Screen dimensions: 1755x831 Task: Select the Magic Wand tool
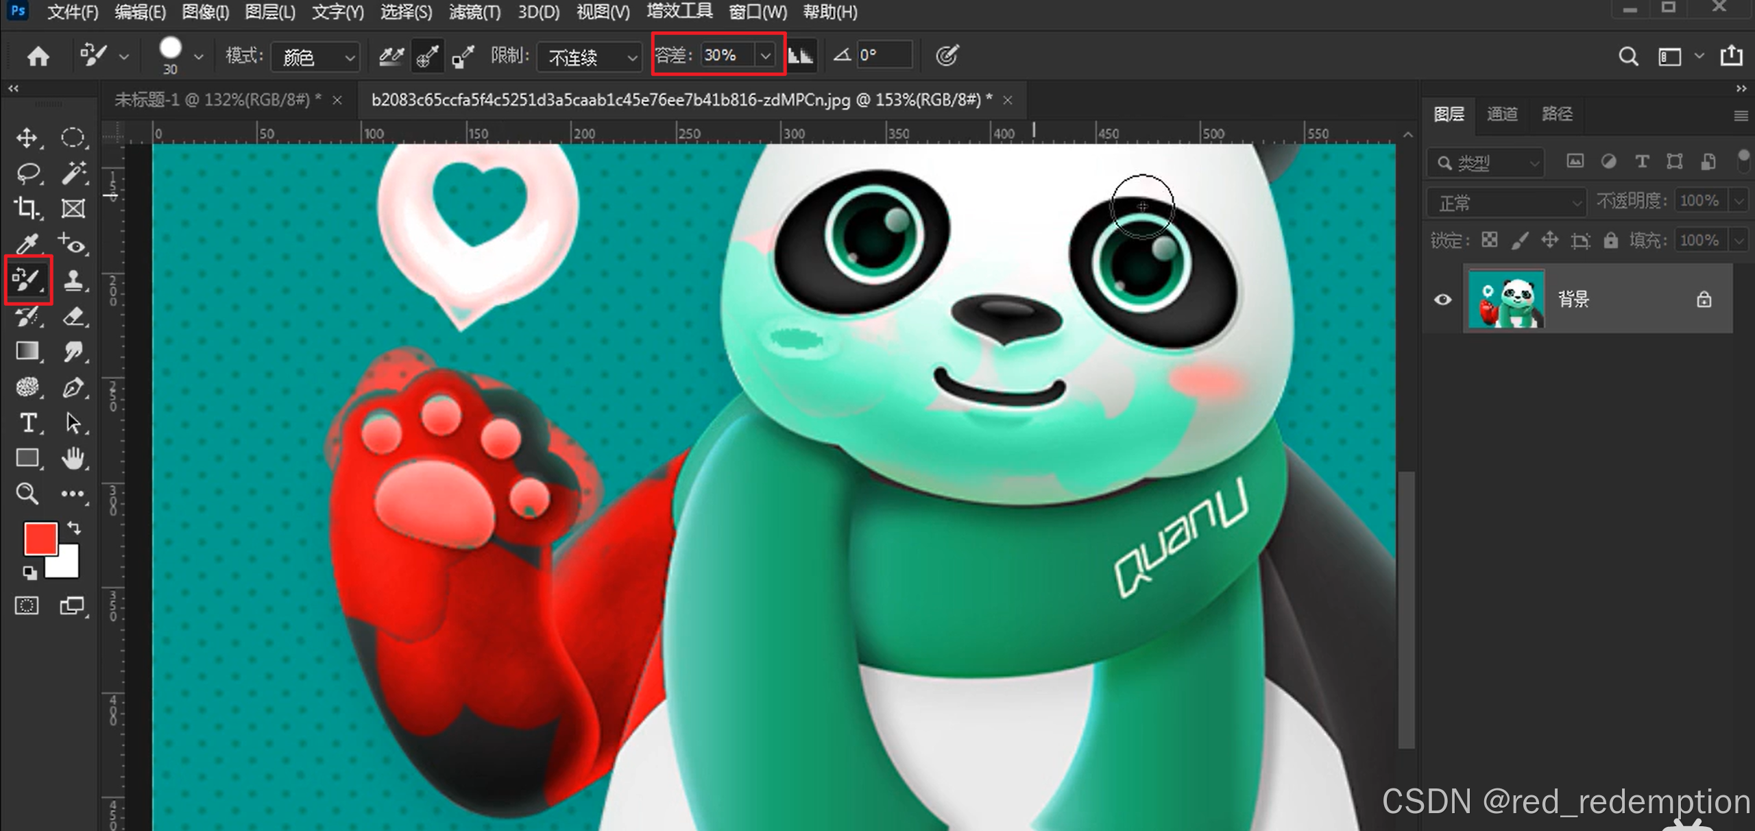(x=73, y=173)
